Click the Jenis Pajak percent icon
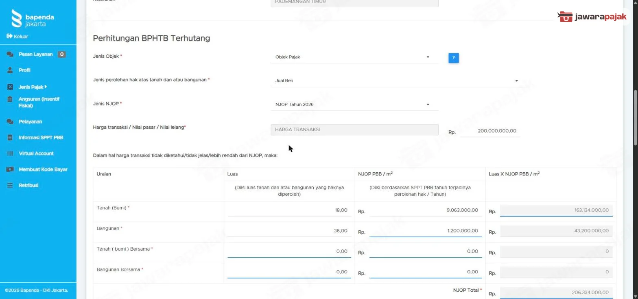The width and height of the screenshot is (638, 299). click(x=10, y=87)
